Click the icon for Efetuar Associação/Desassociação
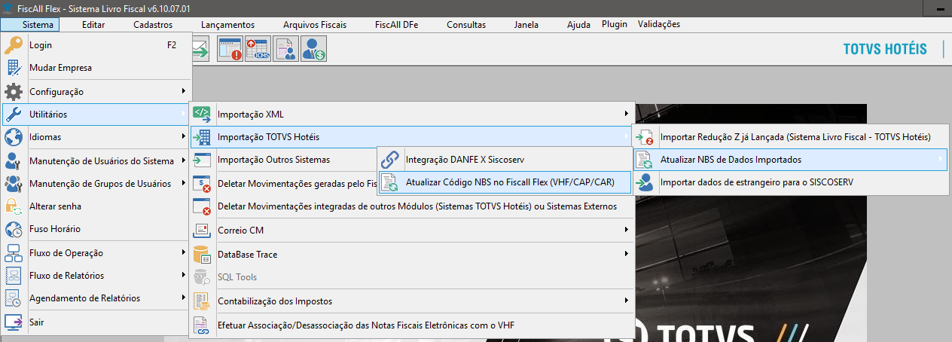This screenshot has width=952, height=342. [x=202, y=325]
